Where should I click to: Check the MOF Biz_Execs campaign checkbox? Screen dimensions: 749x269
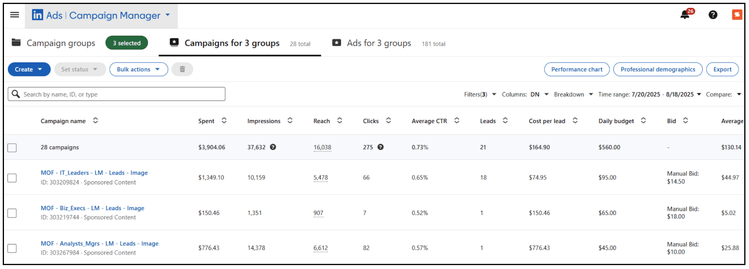coord(12,213)
